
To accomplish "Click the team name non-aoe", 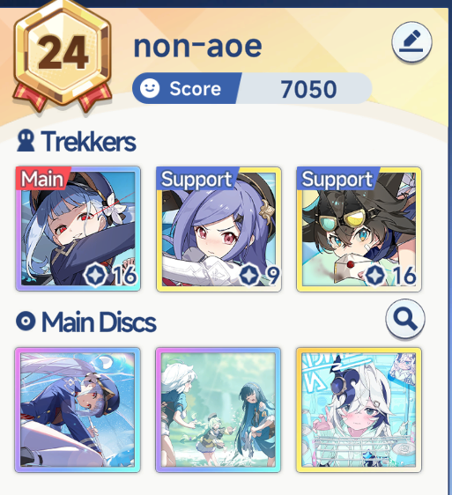I will tap(197, 46).
